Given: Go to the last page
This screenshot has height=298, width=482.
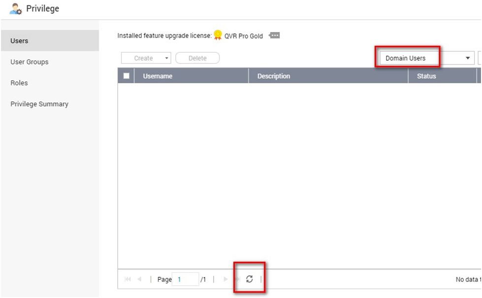Looking at the screenshot, I should [x=237, y=279].
